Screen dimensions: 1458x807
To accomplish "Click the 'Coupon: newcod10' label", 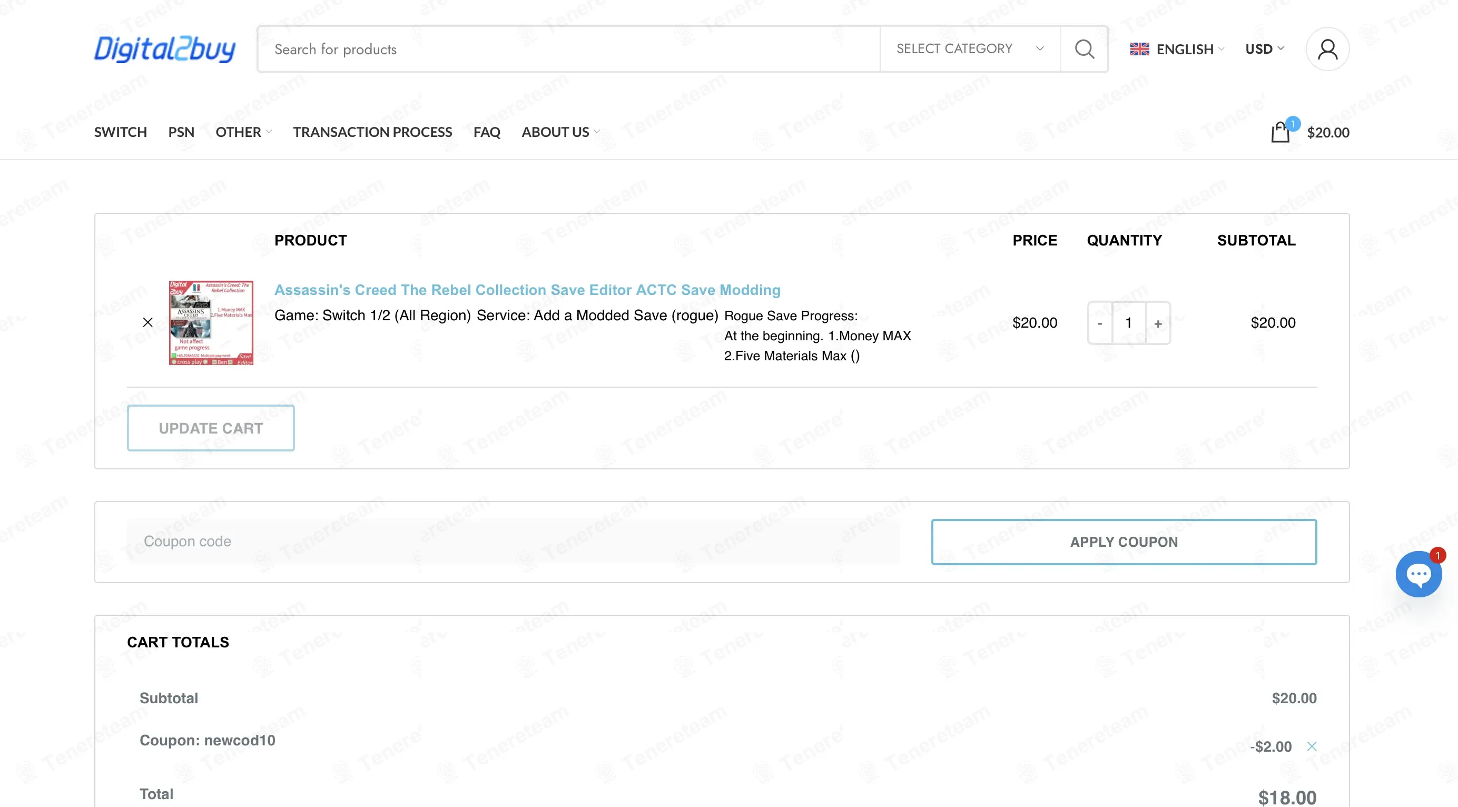I will [x=207, y=740].
